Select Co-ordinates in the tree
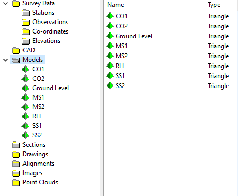Viewport: 240px width, 196px height. click(51, 31)
